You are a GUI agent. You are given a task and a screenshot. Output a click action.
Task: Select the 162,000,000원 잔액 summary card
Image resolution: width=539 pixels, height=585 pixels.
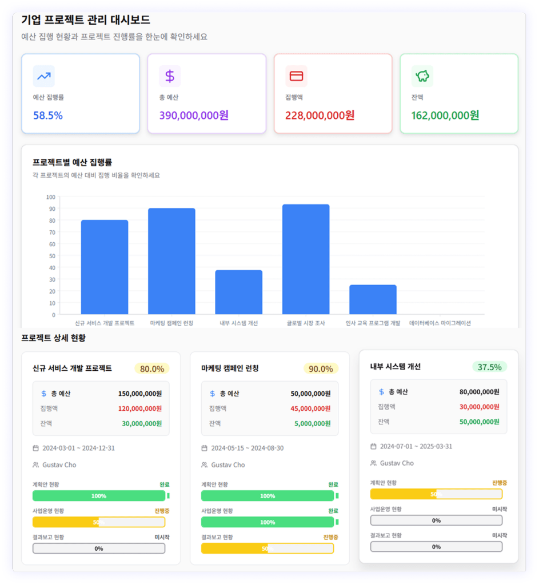(459, 94)
